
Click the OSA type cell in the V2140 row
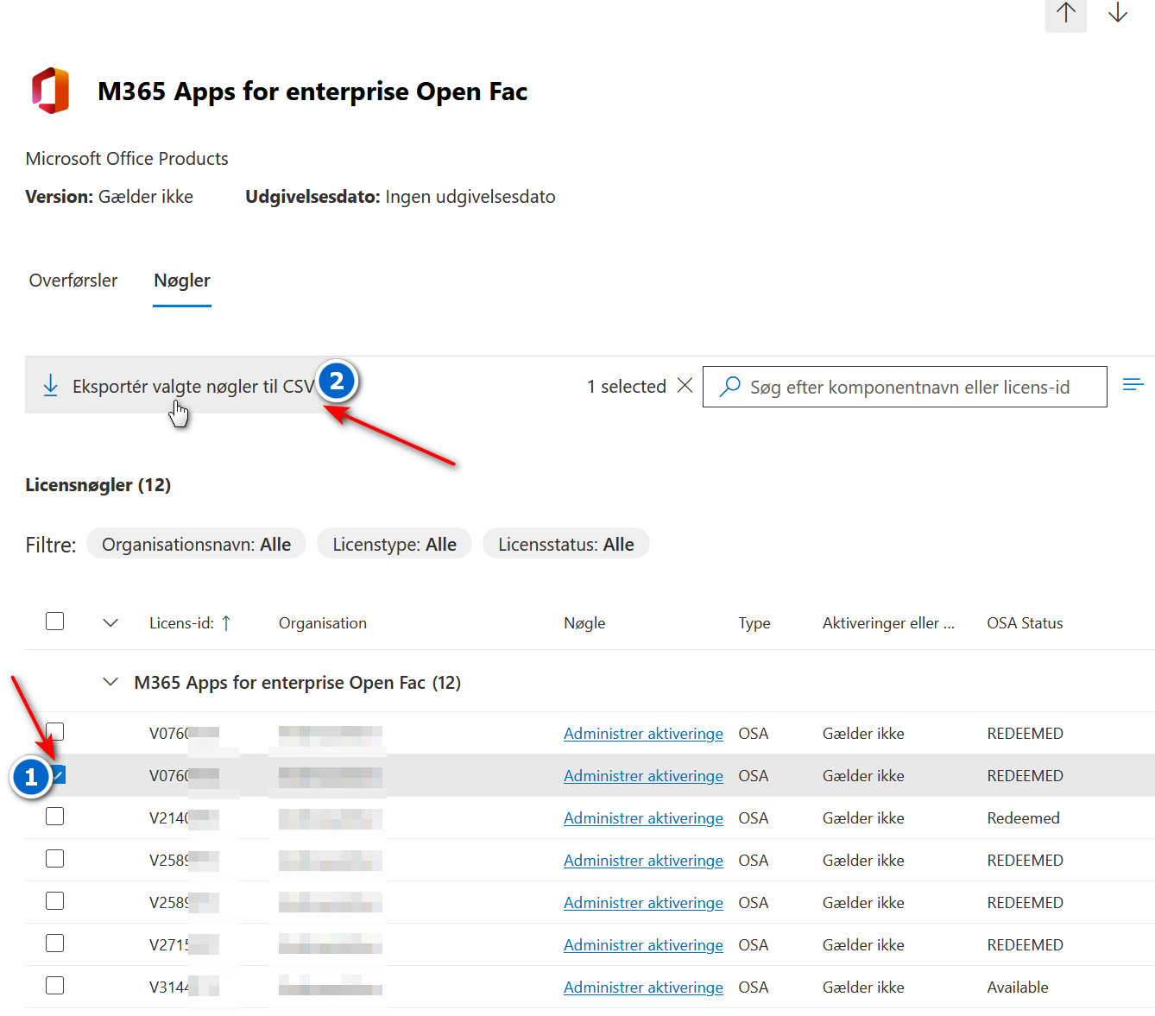[x=753, y=818]
